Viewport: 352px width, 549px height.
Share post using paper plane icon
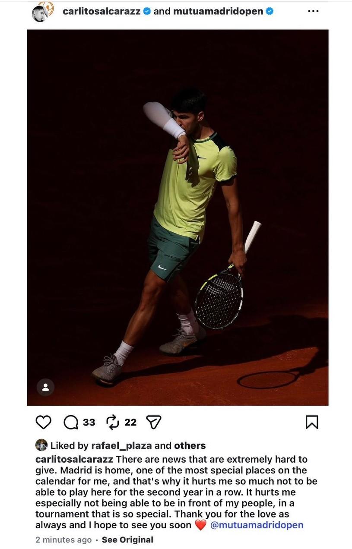[154, 422]
